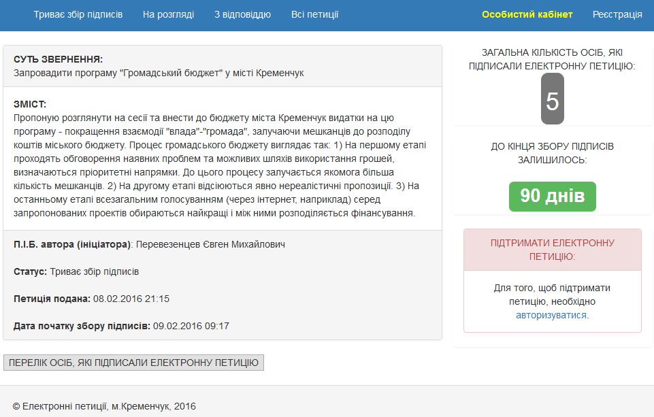Click the submission date "08.02.2016 21:15"
Screen dimensions: 654x417
(131, 299)
